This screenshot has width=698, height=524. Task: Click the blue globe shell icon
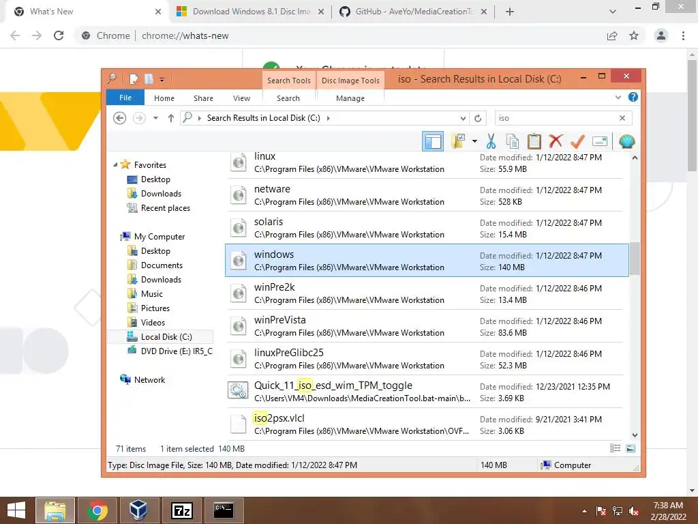[627, 142]
